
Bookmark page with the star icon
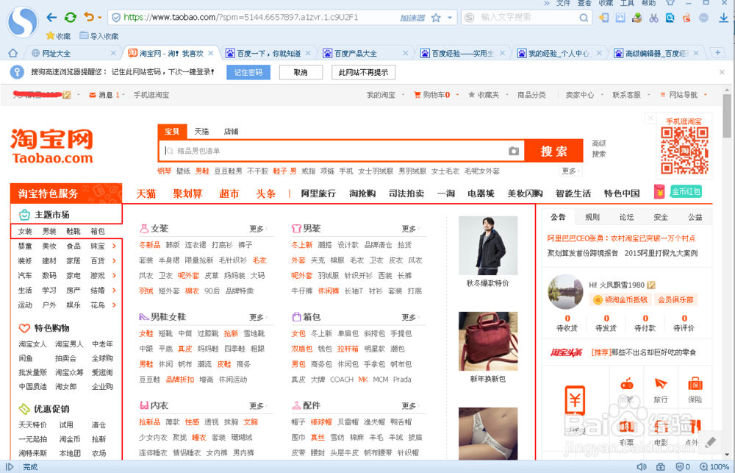coord(436,18)
